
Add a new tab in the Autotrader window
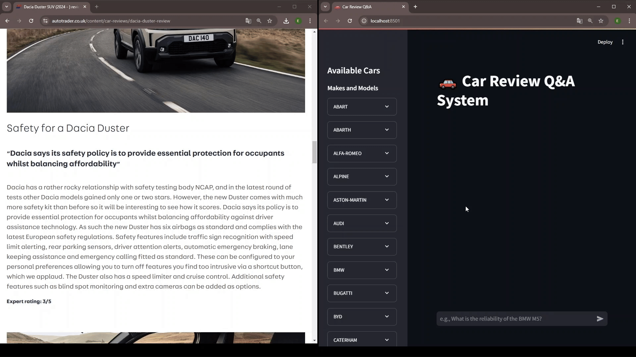click(97, 7)
